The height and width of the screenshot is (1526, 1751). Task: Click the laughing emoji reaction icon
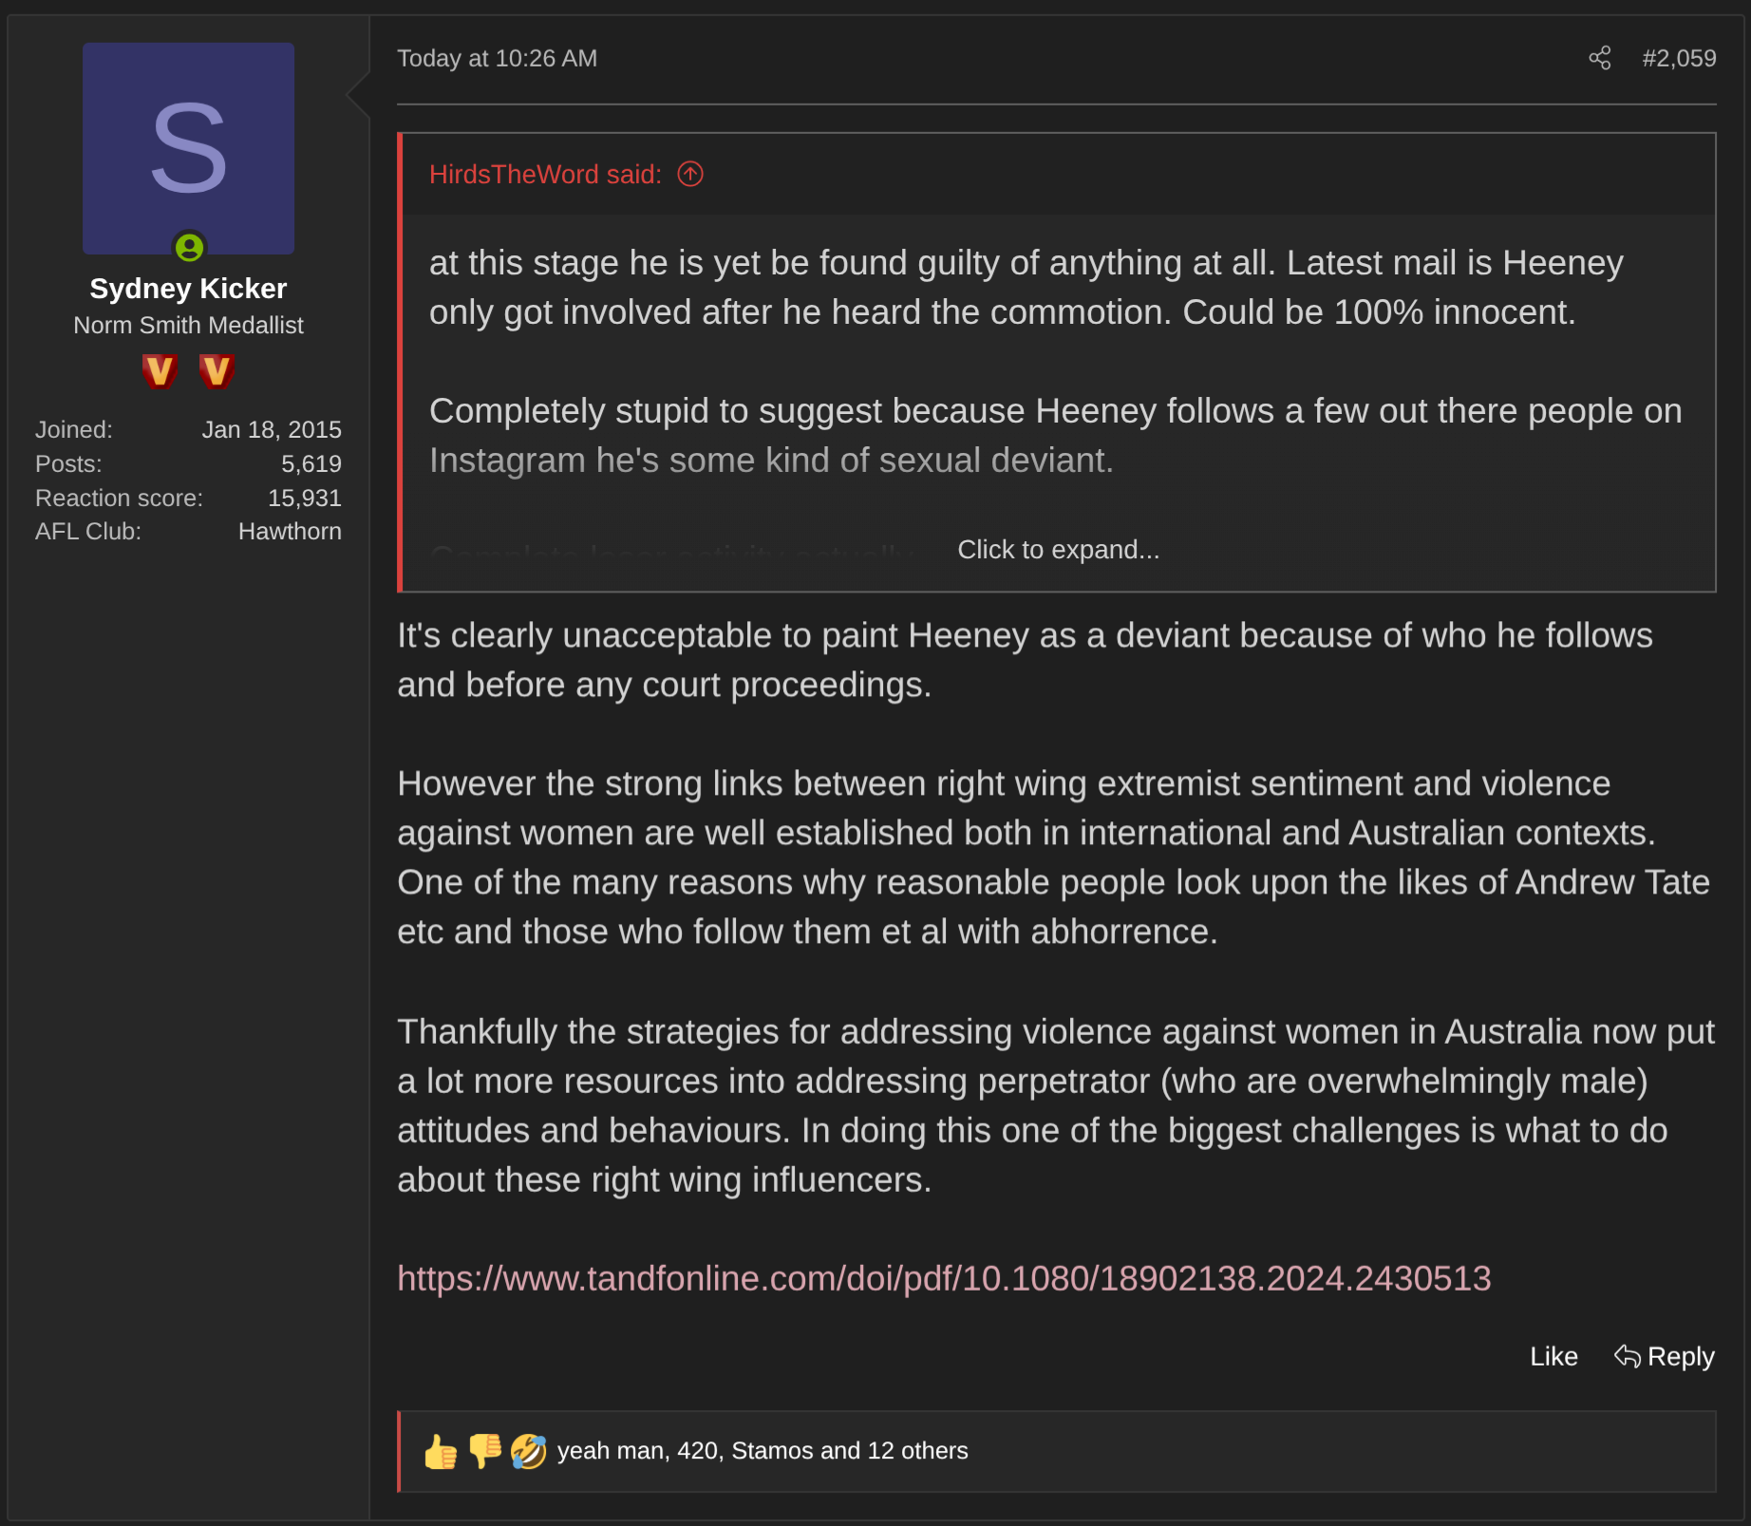tap(528, 1451)
